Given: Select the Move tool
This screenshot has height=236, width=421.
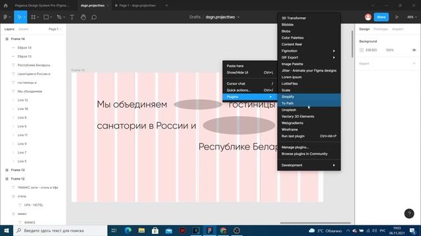Looking at the screenshot, I should click(x=19, y=17).
